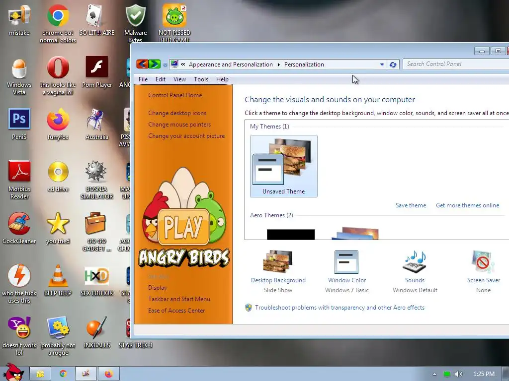Viewport: 509px width, 381px height.
Task: Open the volume speaker tray icon
Action: 458,374
